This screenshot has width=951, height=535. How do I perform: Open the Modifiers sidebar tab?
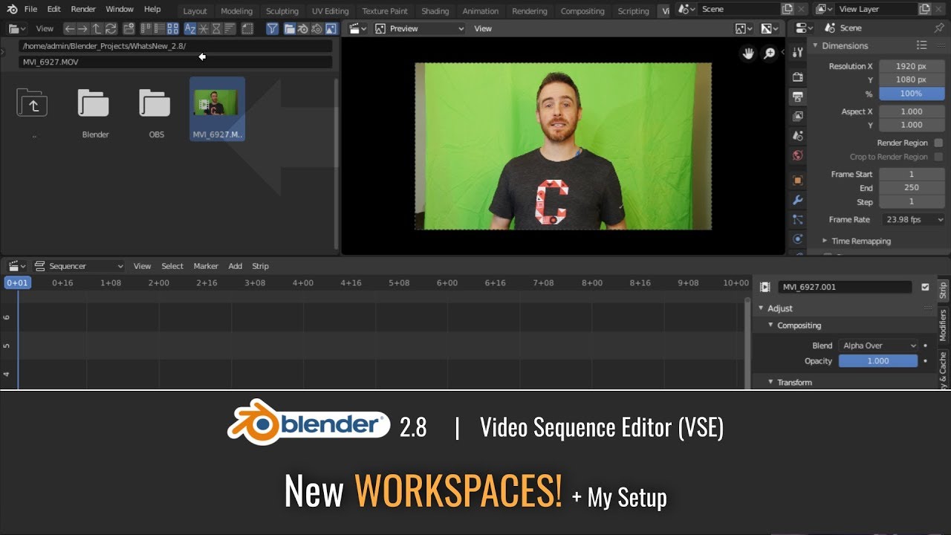coord(943,325)
